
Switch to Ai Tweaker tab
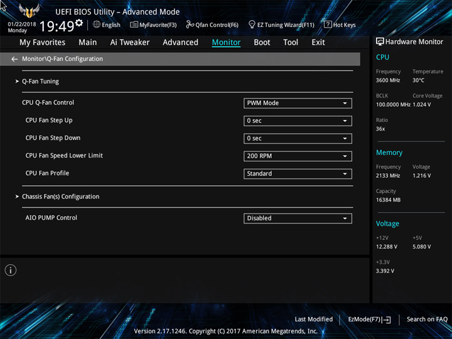coord(130,43)
